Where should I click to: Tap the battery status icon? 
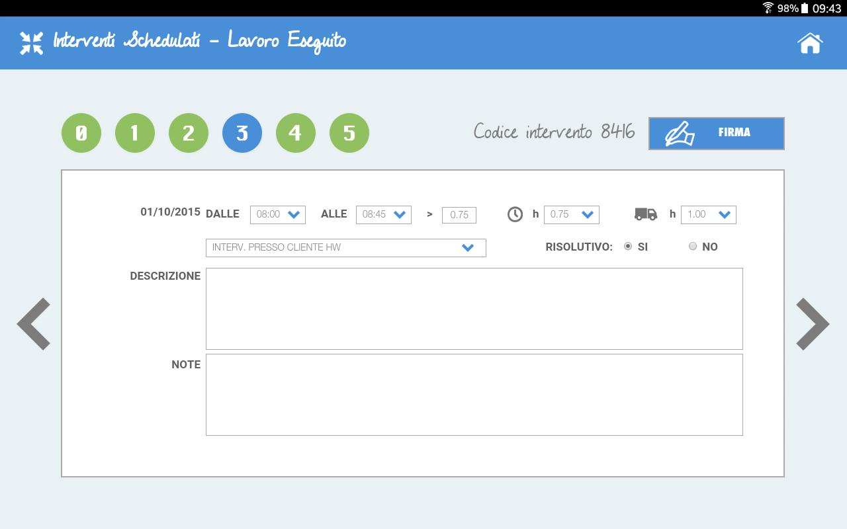point(805,8)
